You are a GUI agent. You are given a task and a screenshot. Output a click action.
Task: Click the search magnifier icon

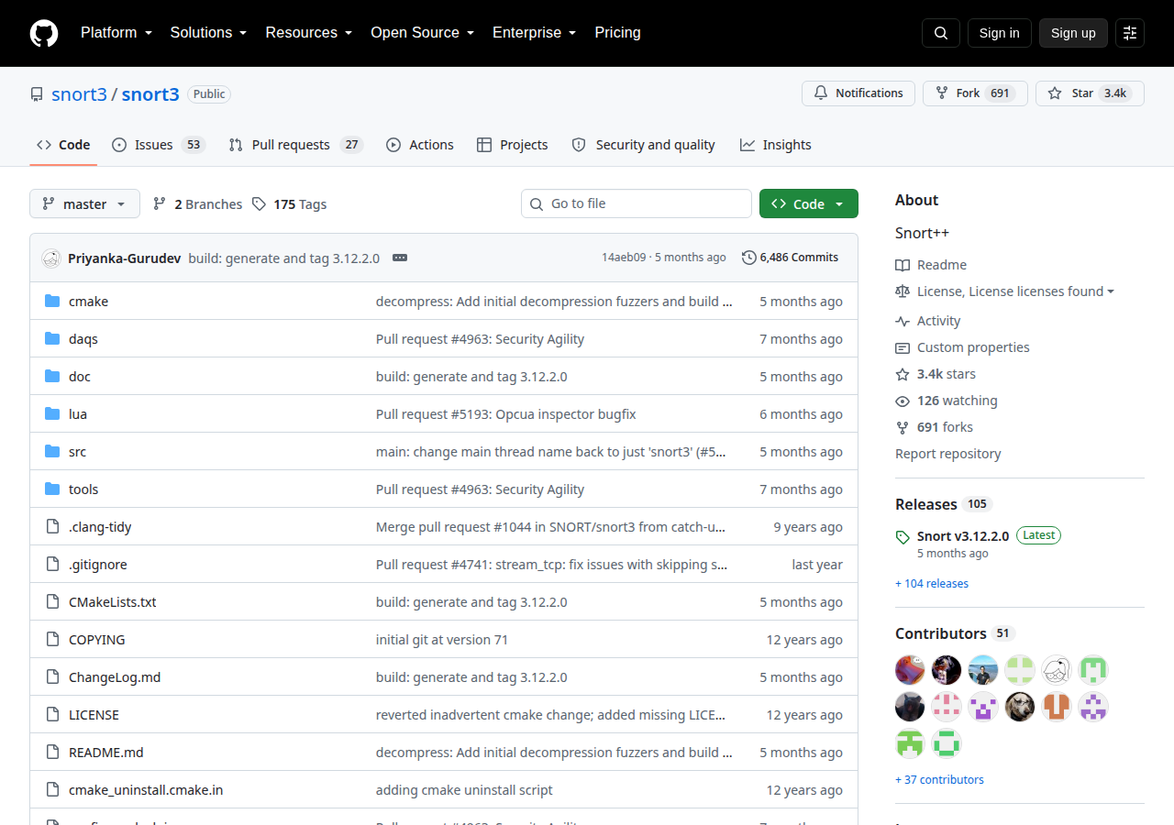[x=941, y=33]
